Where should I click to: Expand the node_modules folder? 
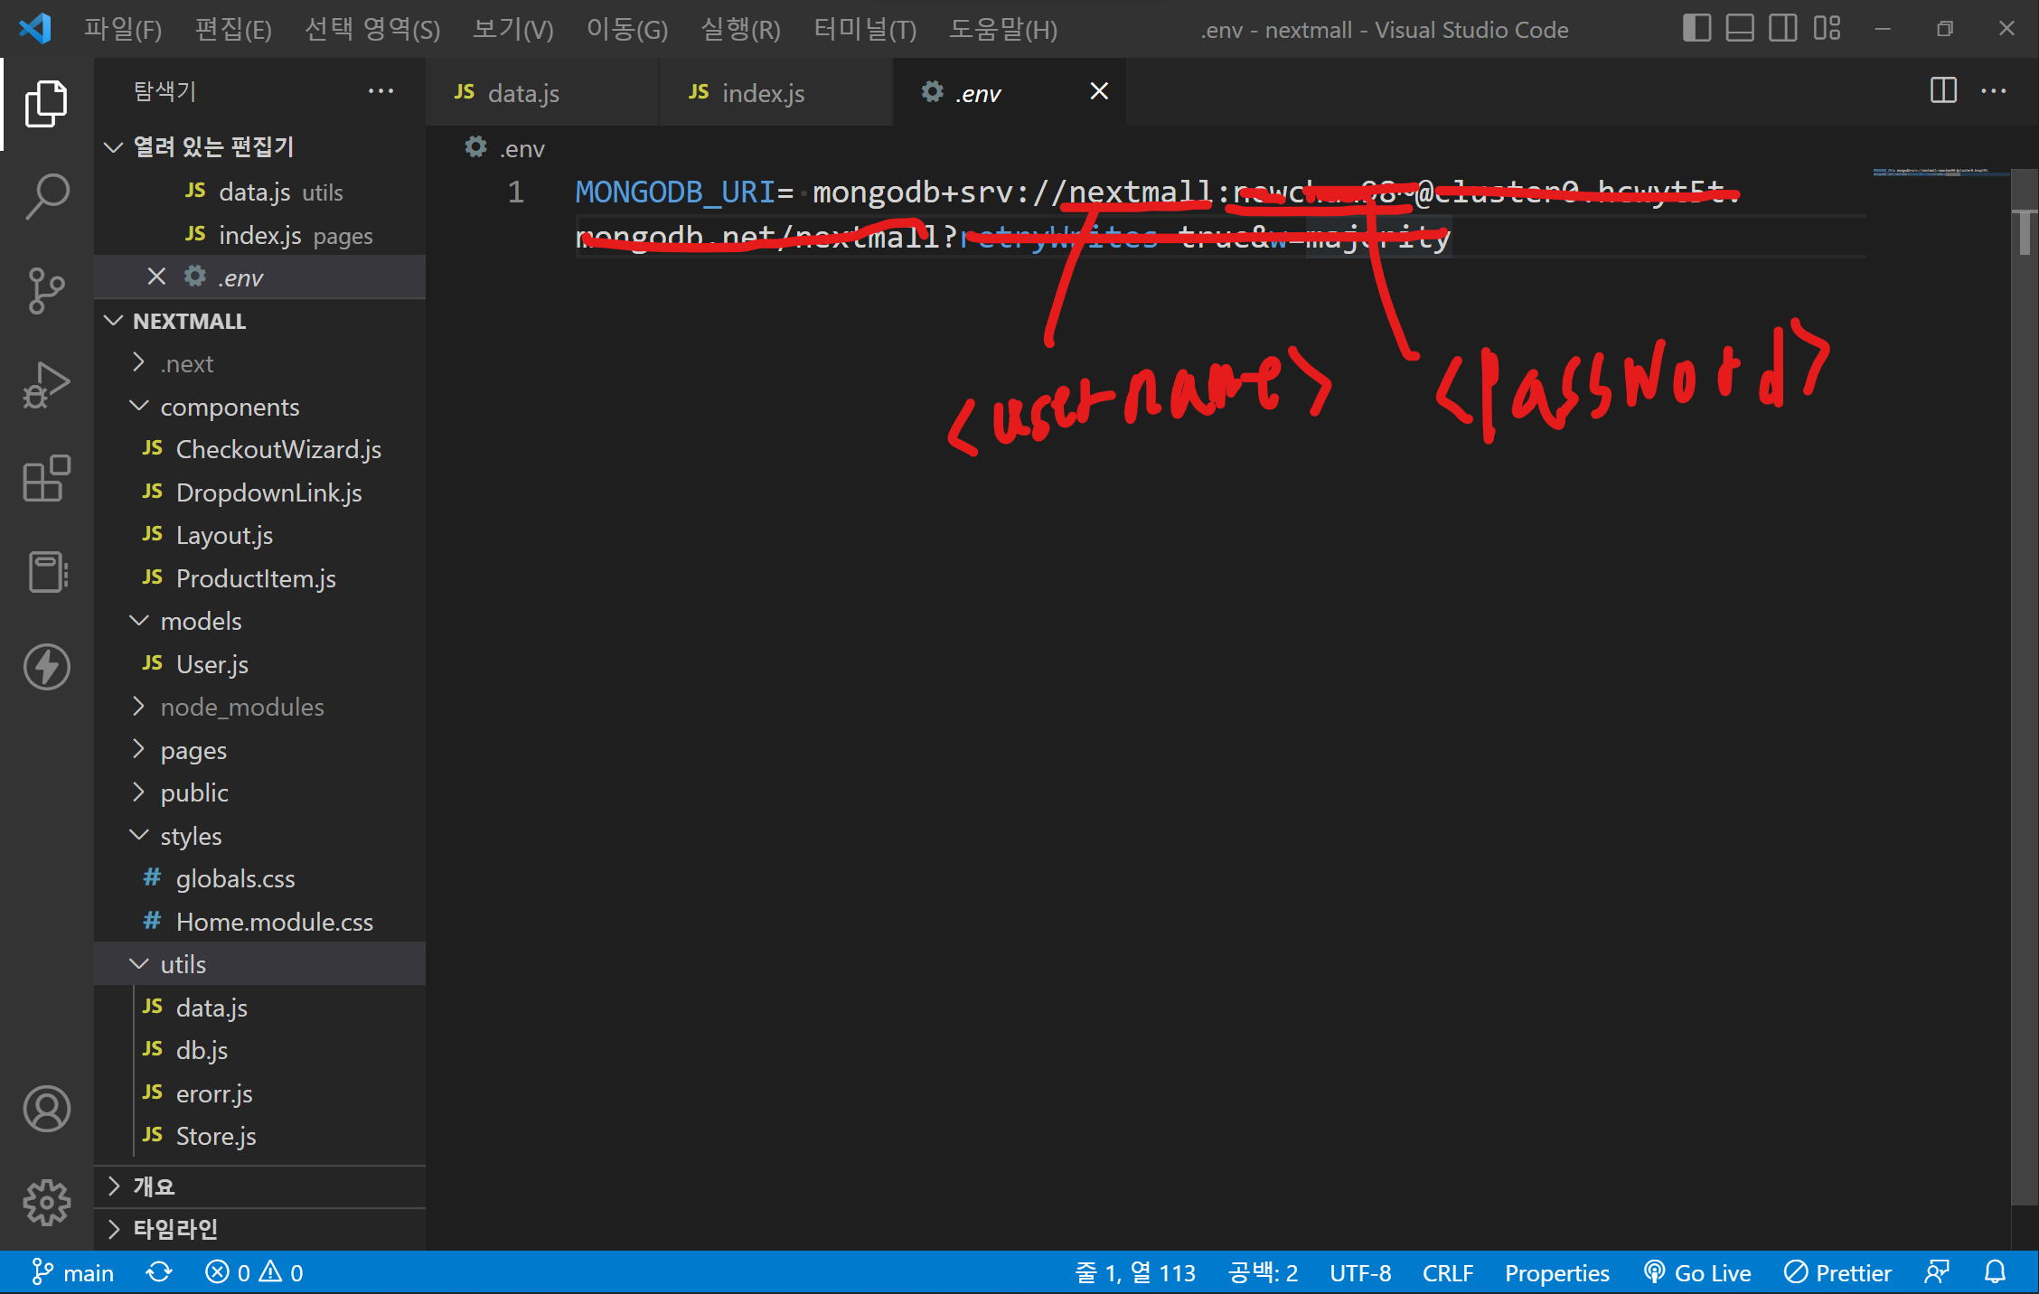pyautogui.click(x=260, y=707)
